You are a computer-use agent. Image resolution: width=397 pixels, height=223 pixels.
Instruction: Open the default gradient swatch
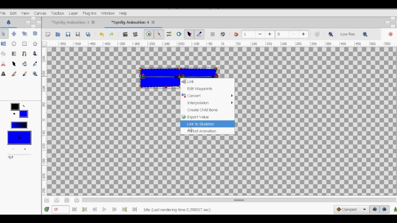[x=19, y=125]
